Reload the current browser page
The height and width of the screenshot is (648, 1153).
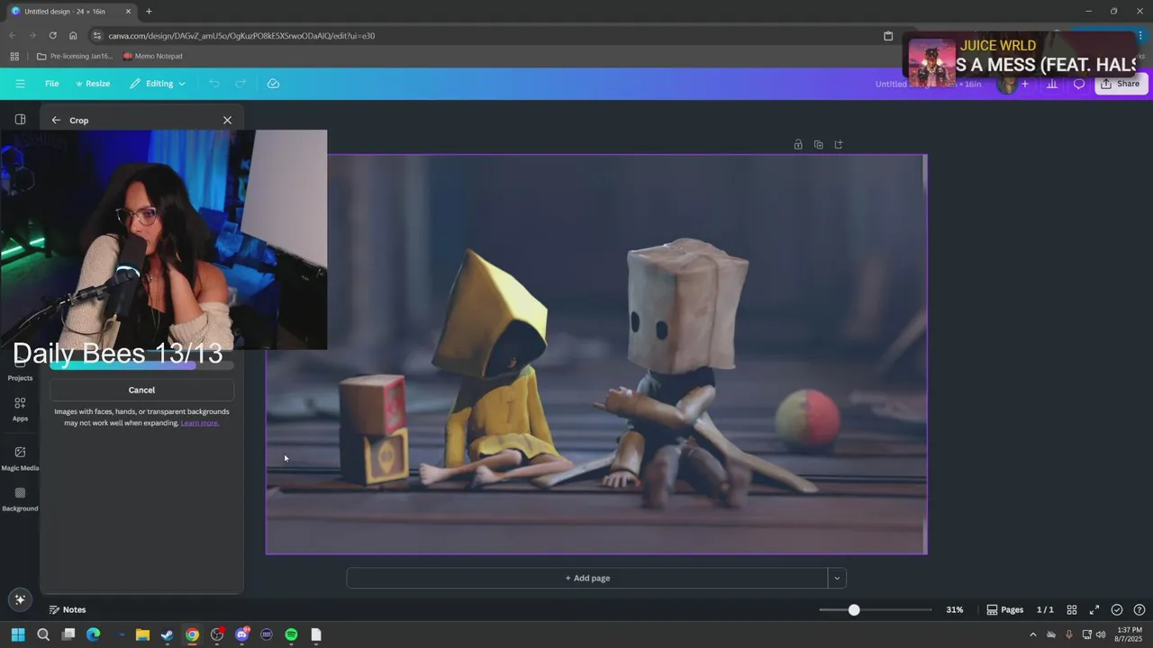[52, 36]
